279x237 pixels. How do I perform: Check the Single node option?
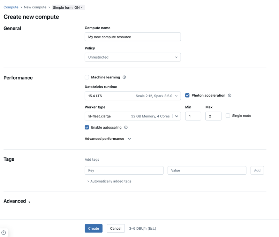(x=228, y=115)
